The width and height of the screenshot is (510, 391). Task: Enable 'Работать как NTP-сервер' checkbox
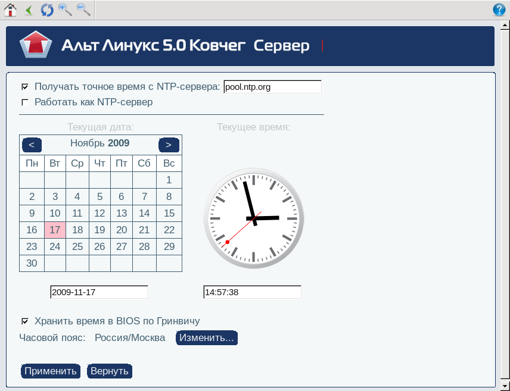[25, 102]
